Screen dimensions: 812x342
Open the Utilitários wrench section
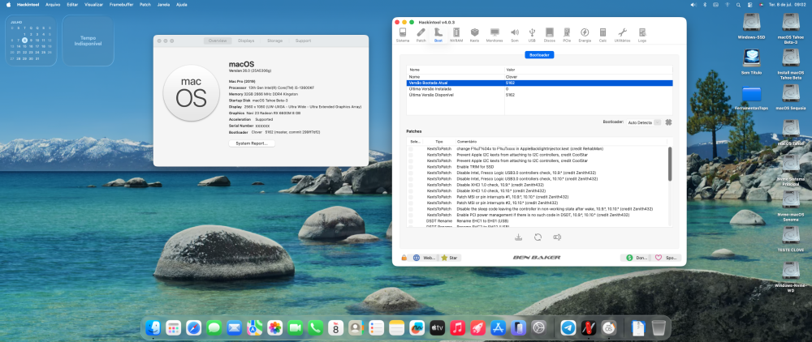tap(623, 35)
